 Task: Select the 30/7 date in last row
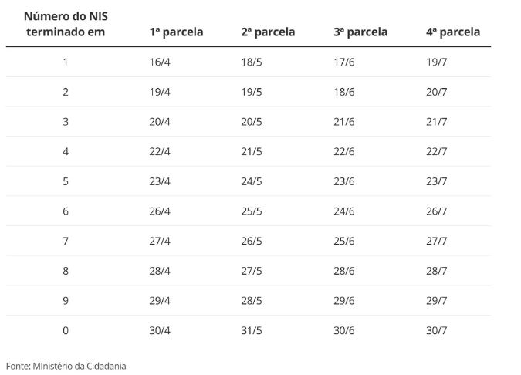coord(436,331)
